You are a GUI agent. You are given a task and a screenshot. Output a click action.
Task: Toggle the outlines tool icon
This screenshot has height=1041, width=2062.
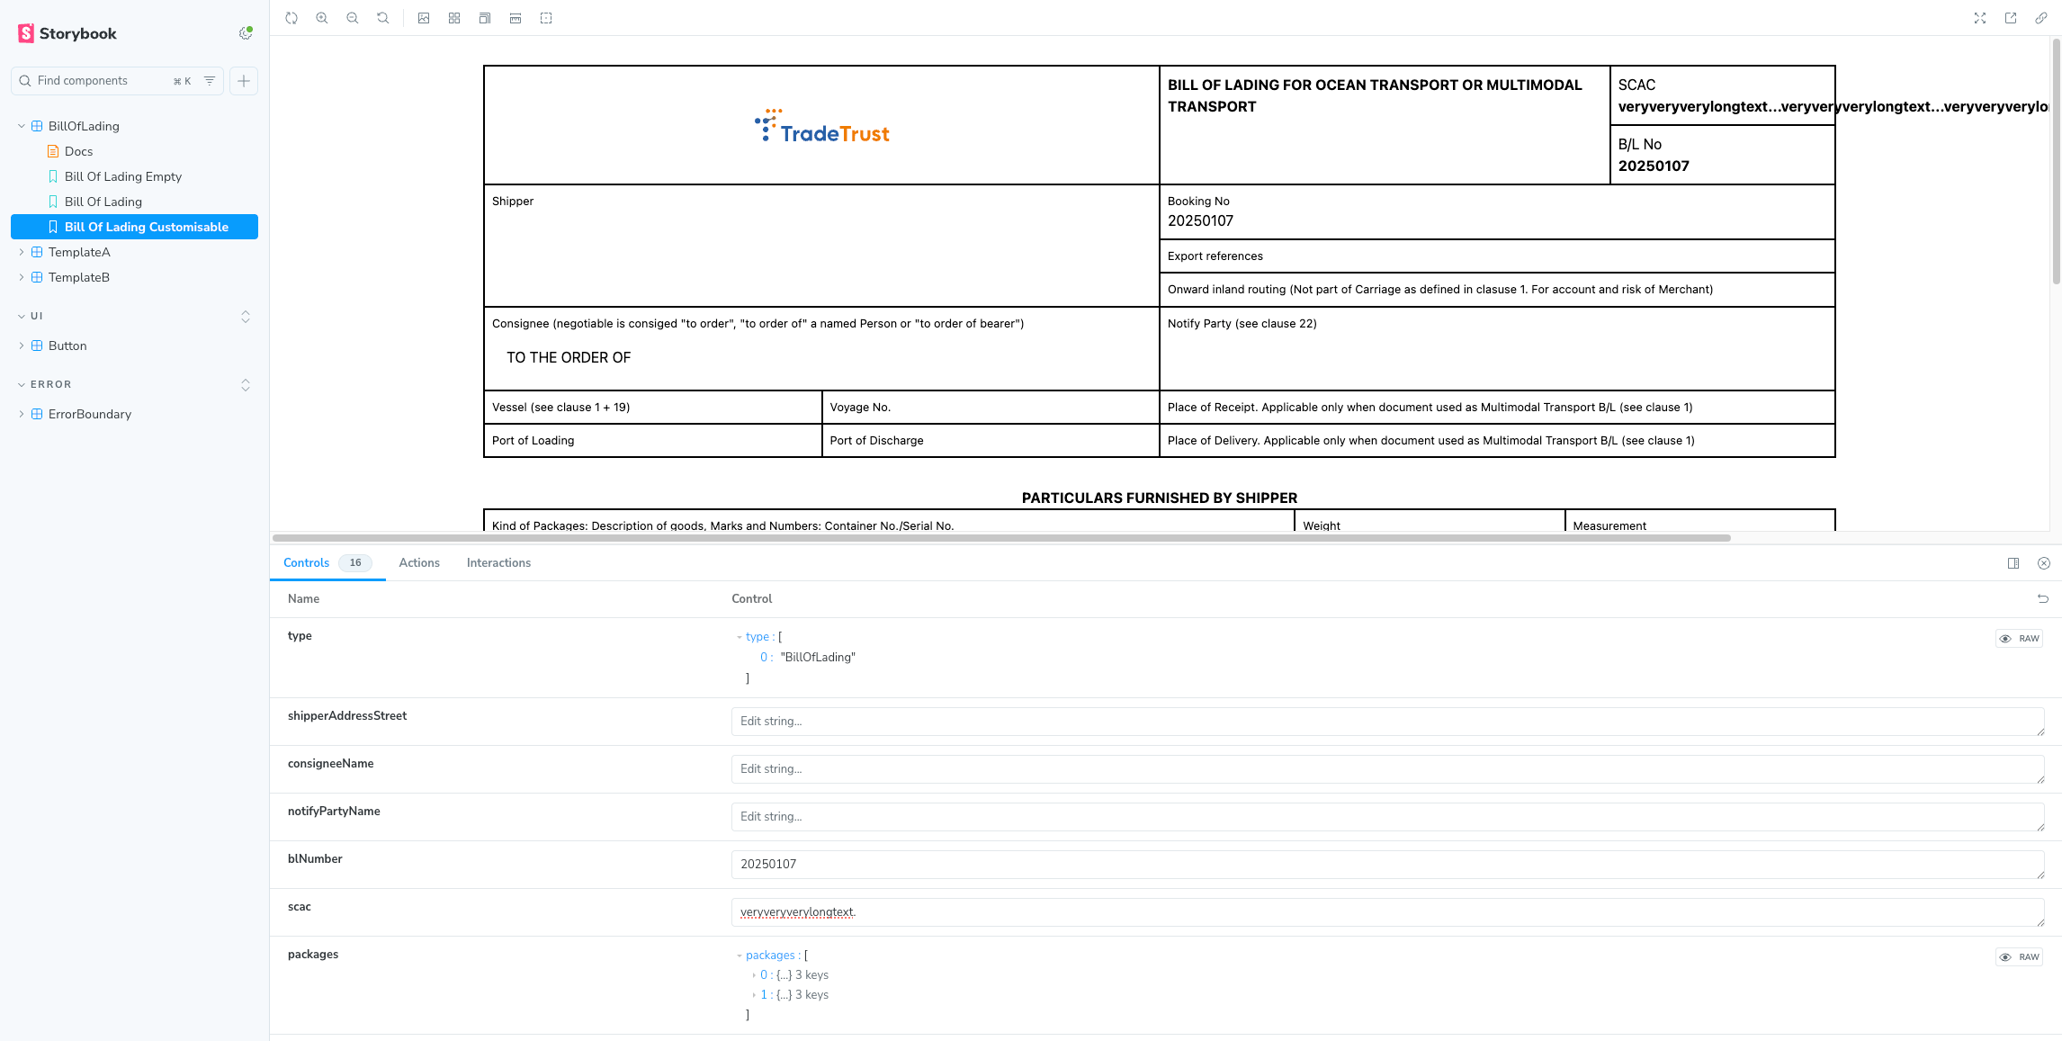tap(546, 18)
